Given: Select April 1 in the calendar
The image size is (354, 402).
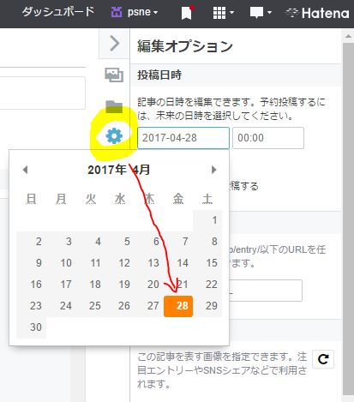Looking at the screenshot, I should click(207, 220).
